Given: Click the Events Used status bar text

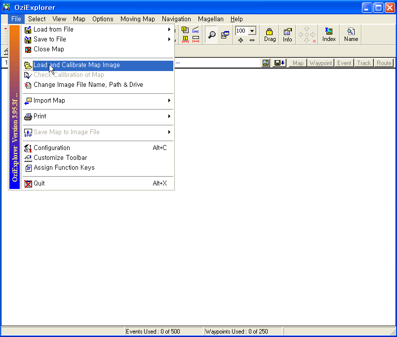Looking at the screenshot, I should [x=153, y=332].
